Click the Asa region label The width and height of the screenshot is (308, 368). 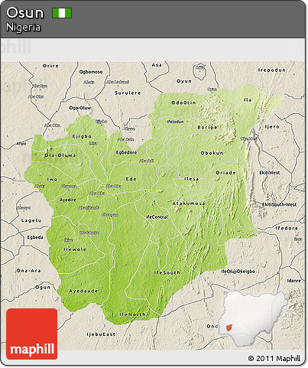157,65
